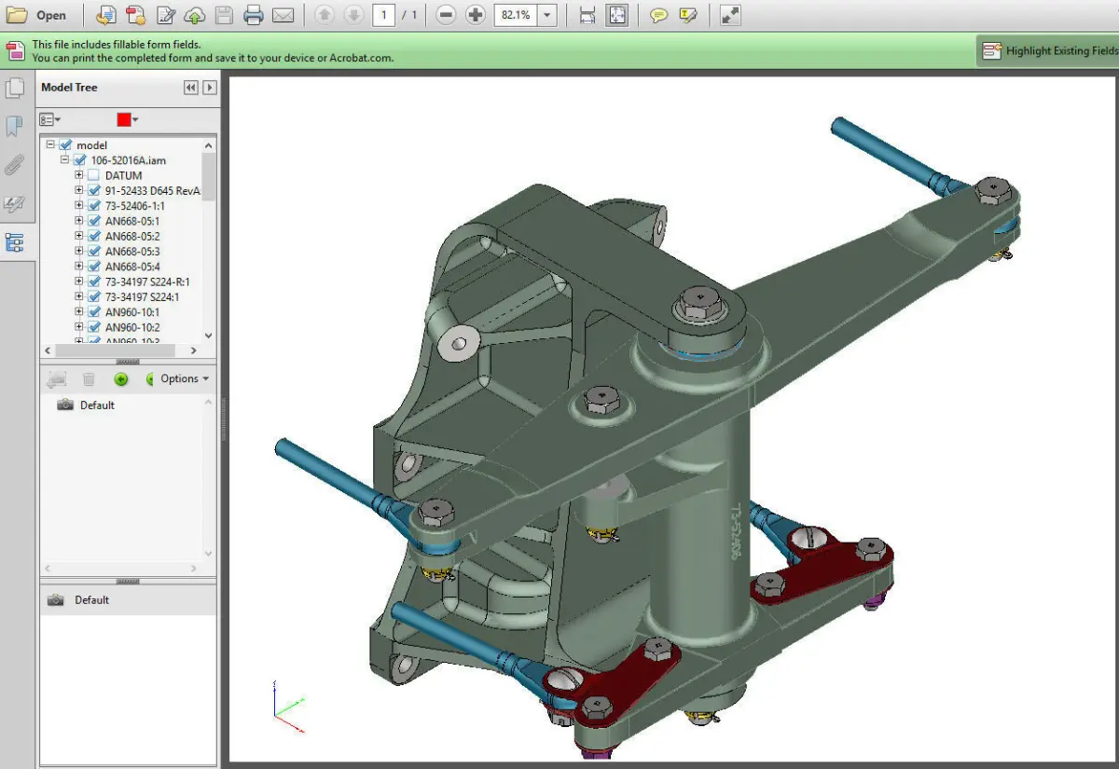This screenshot has width=1119, height=769.
Task: Uncheck the 73-34197 S224-R:1 checkbox
Action: [x=93, y=282]
